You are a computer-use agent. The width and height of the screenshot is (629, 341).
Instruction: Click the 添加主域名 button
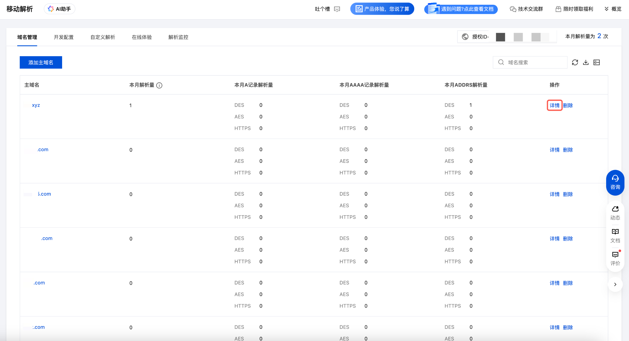41,62
